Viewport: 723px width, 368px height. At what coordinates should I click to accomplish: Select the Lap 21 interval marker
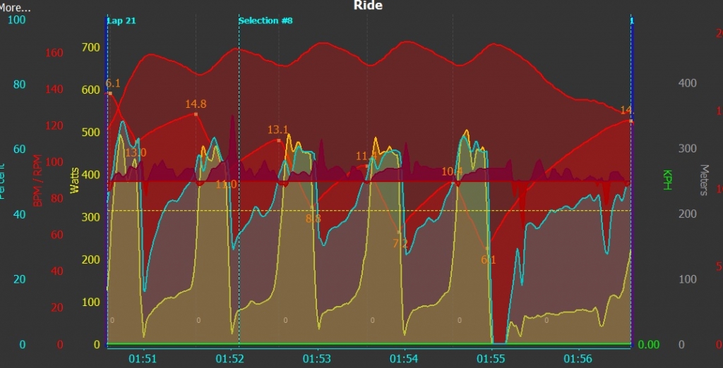pyautogui.click(x=121, y=20)
